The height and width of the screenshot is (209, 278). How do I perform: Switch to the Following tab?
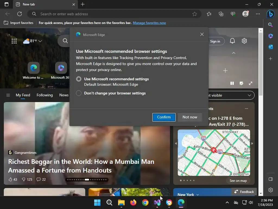[45, 95]
